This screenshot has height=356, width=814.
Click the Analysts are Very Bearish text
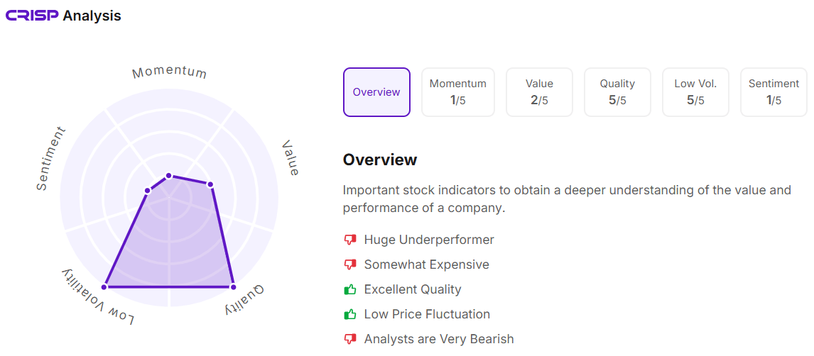(x=439, y=339)
